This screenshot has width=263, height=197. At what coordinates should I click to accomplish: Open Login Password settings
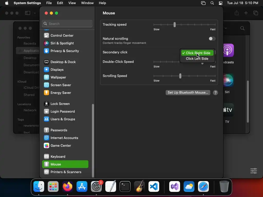(x=65, y=111)
